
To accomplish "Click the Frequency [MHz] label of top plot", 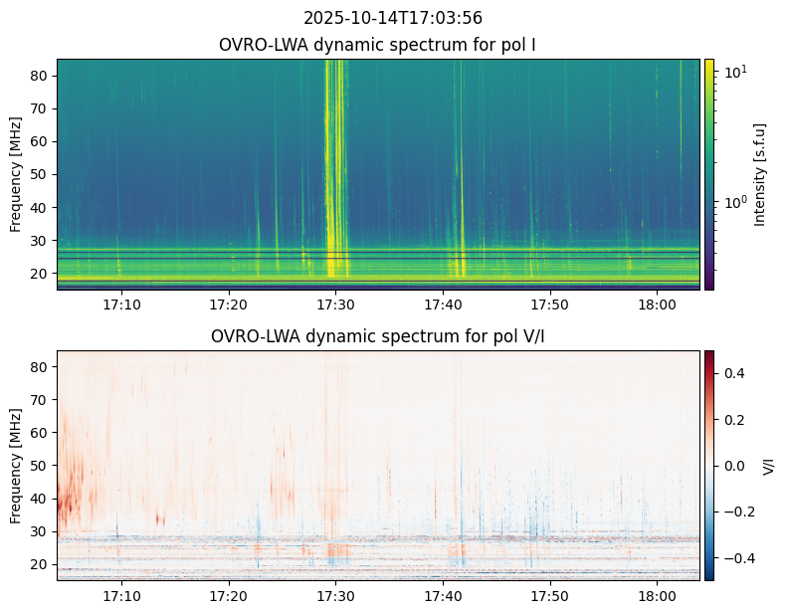I will click(16, 174).
